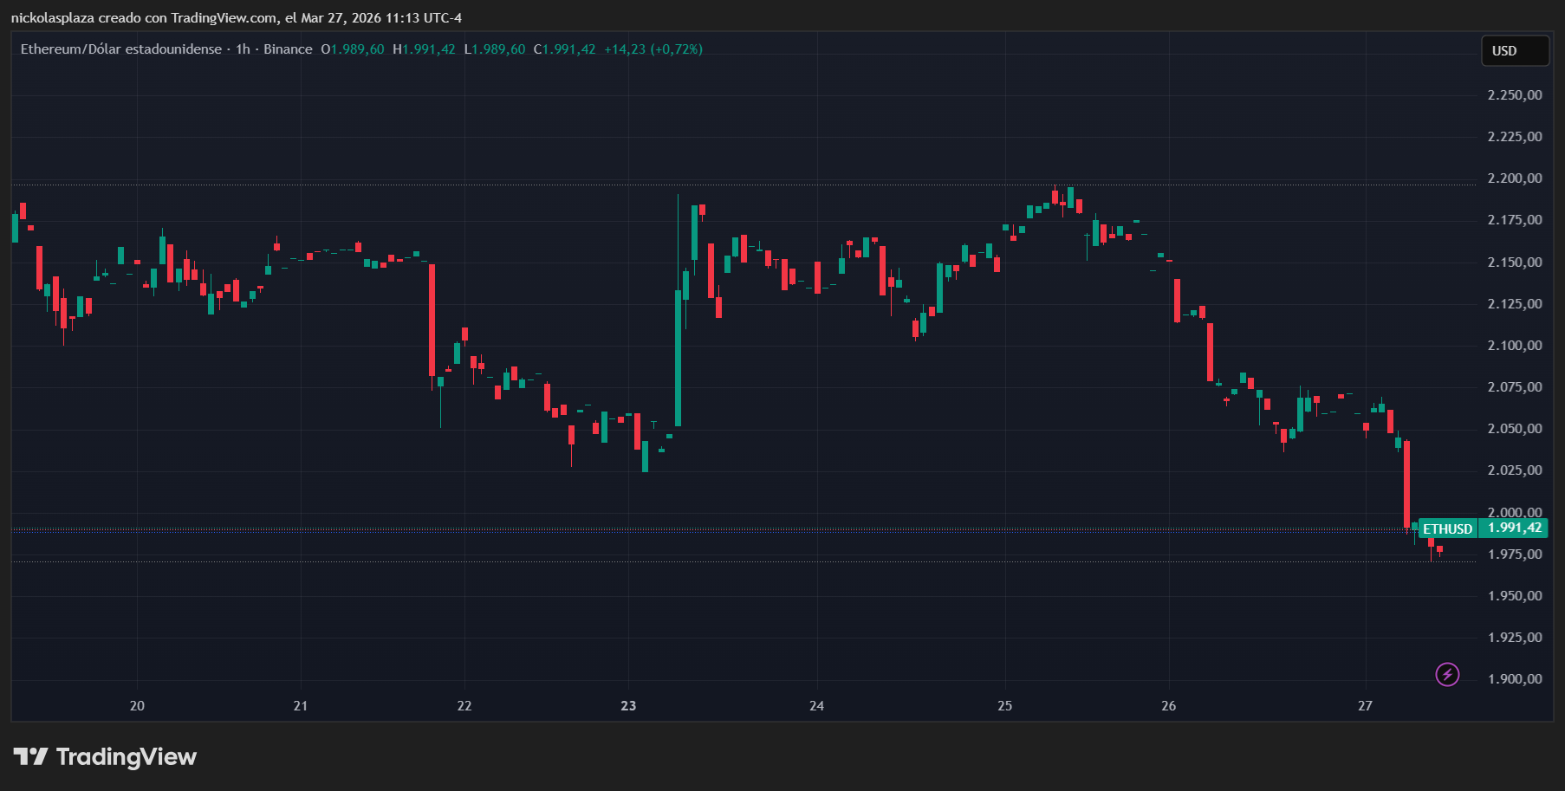Select the 20 date on the time axis
The image size is (1565, 791).
click(x=137, y=706)
